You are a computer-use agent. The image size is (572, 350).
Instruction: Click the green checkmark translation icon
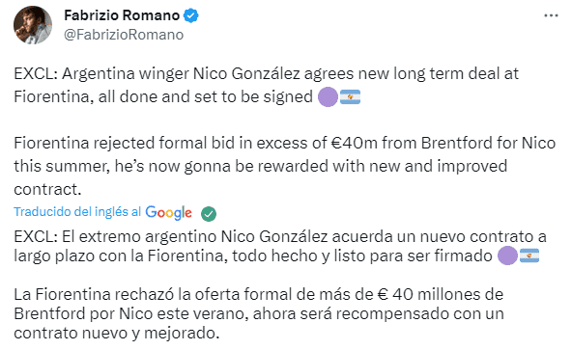(x=209, y=214)
